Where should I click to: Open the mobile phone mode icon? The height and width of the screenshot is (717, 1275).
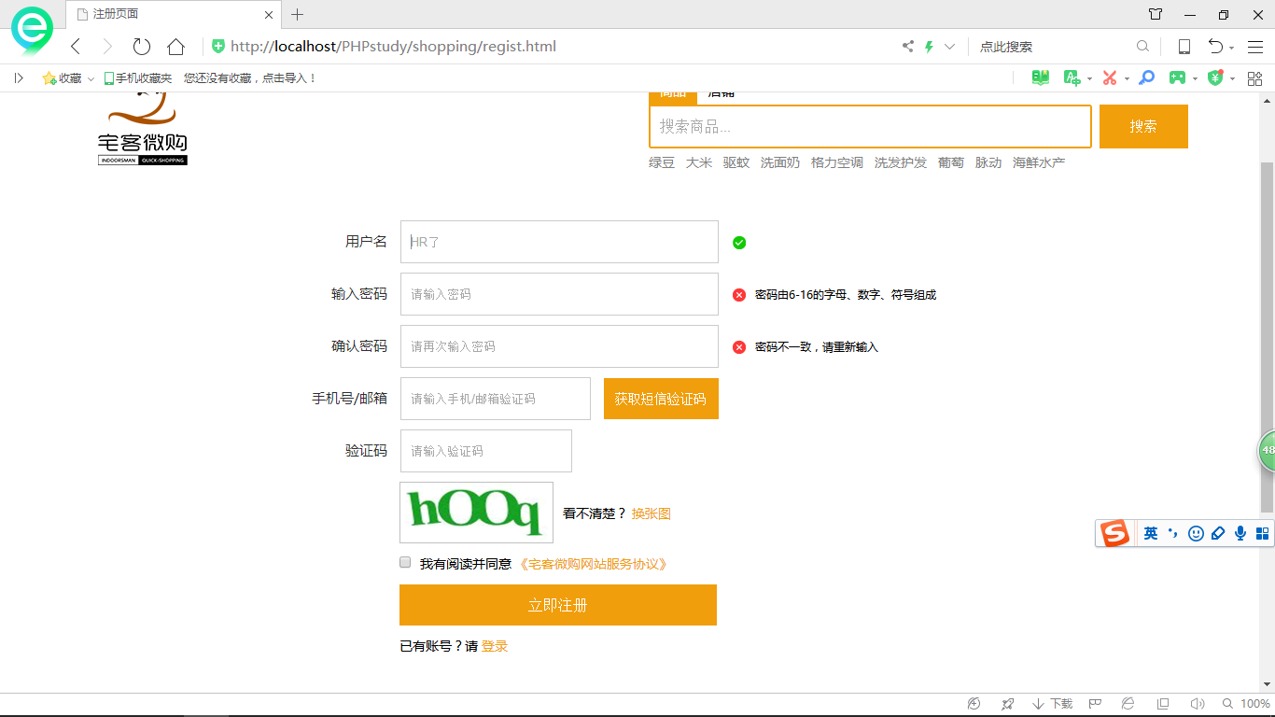tap(1184, 47)
